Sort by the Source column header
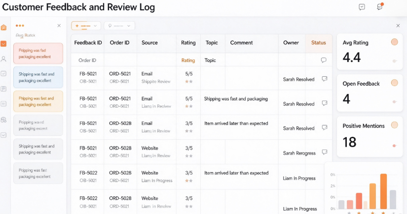 [x=149, y=43]
